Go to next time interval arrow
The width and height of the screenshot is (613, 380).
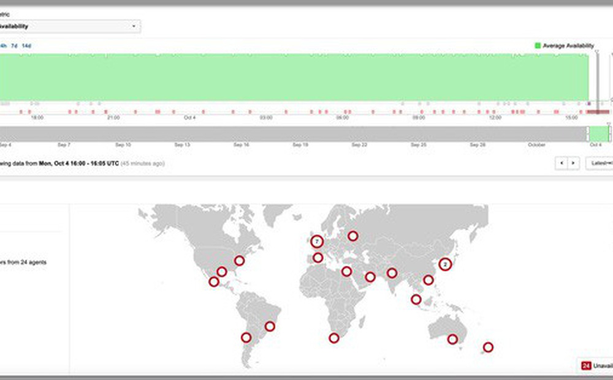(x=573, y=163)
